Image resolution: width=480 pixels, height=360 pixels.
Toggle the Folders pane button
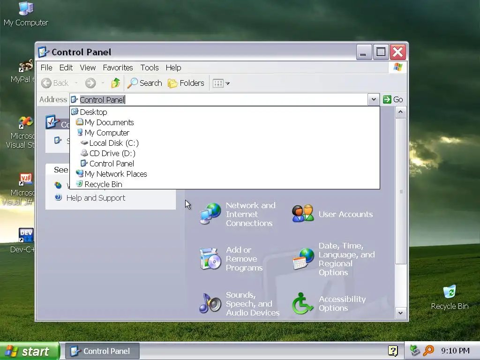click(x=186, y=83)
